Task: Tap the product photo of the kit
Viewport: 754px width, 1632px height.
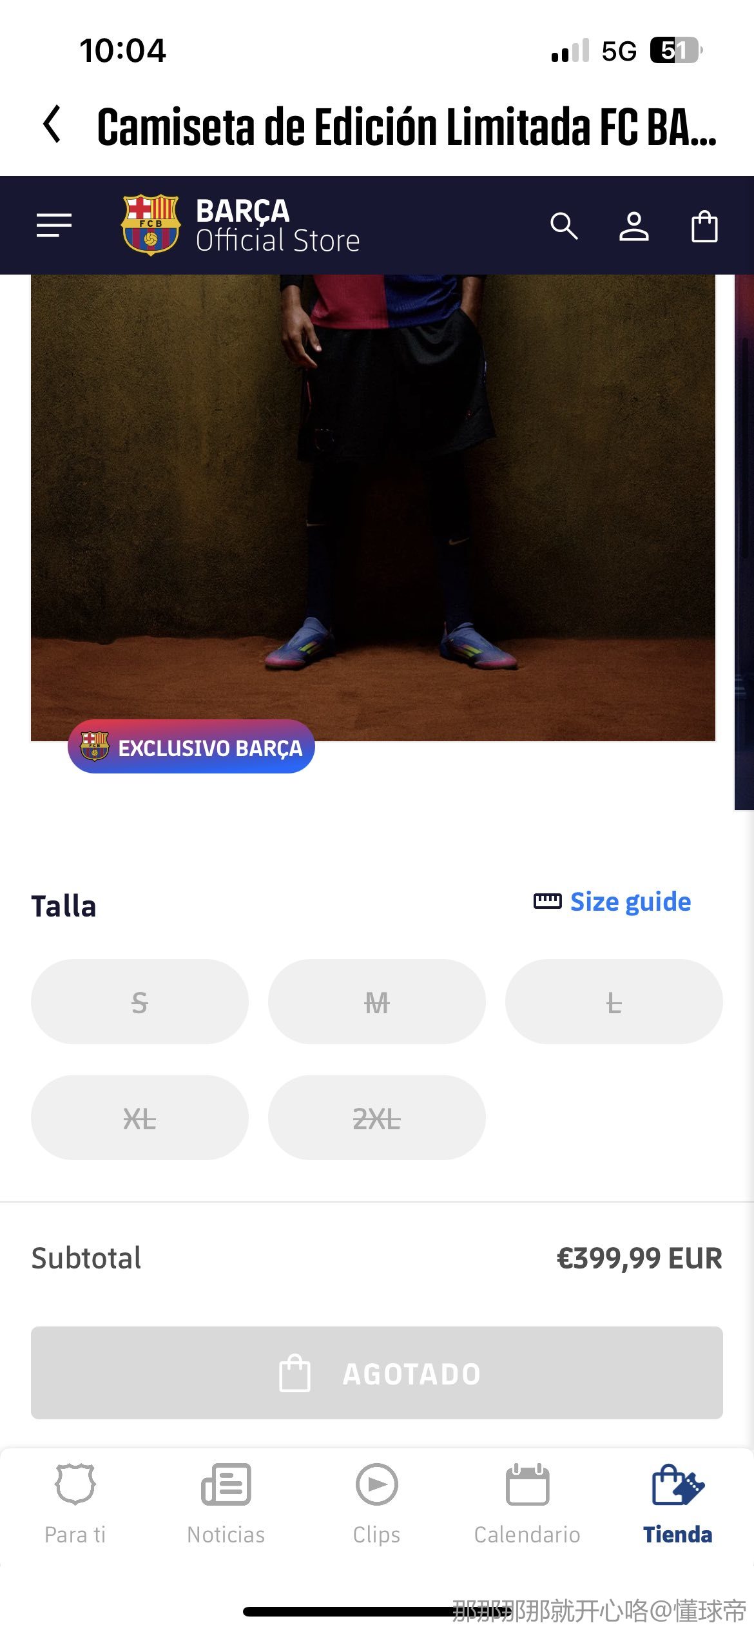Action: pos(373,508)
